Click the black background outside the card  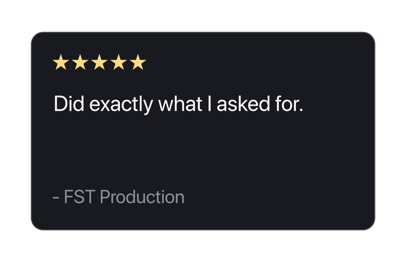pos(201,13)
